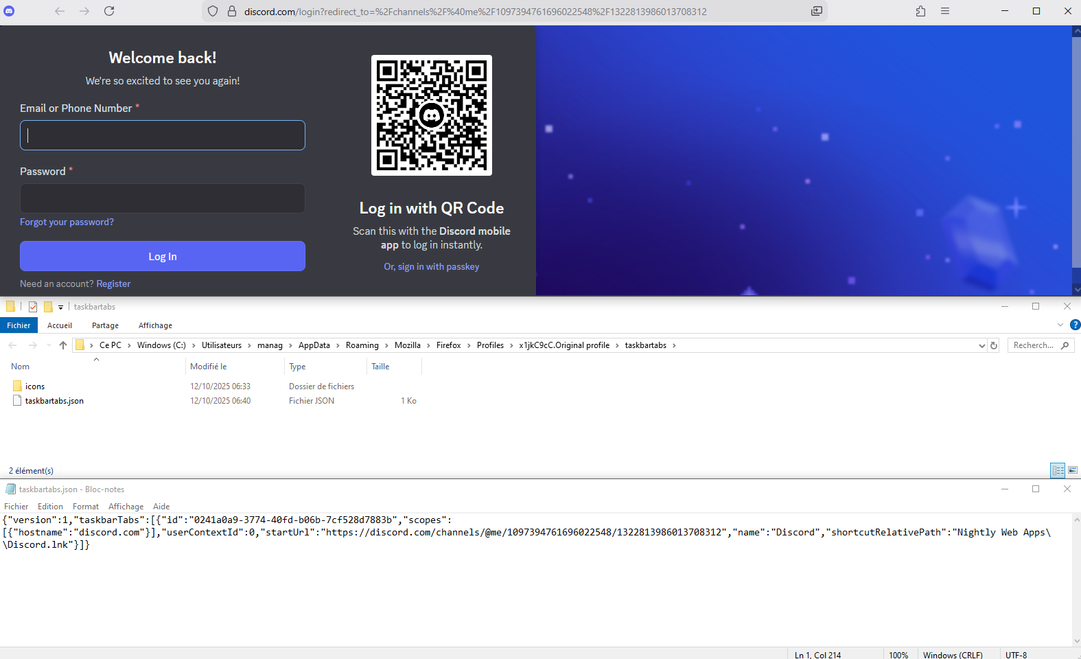This screenshot has height=659, width=1081.
Task: Open Notepad's Format menu
Action: 86,507
